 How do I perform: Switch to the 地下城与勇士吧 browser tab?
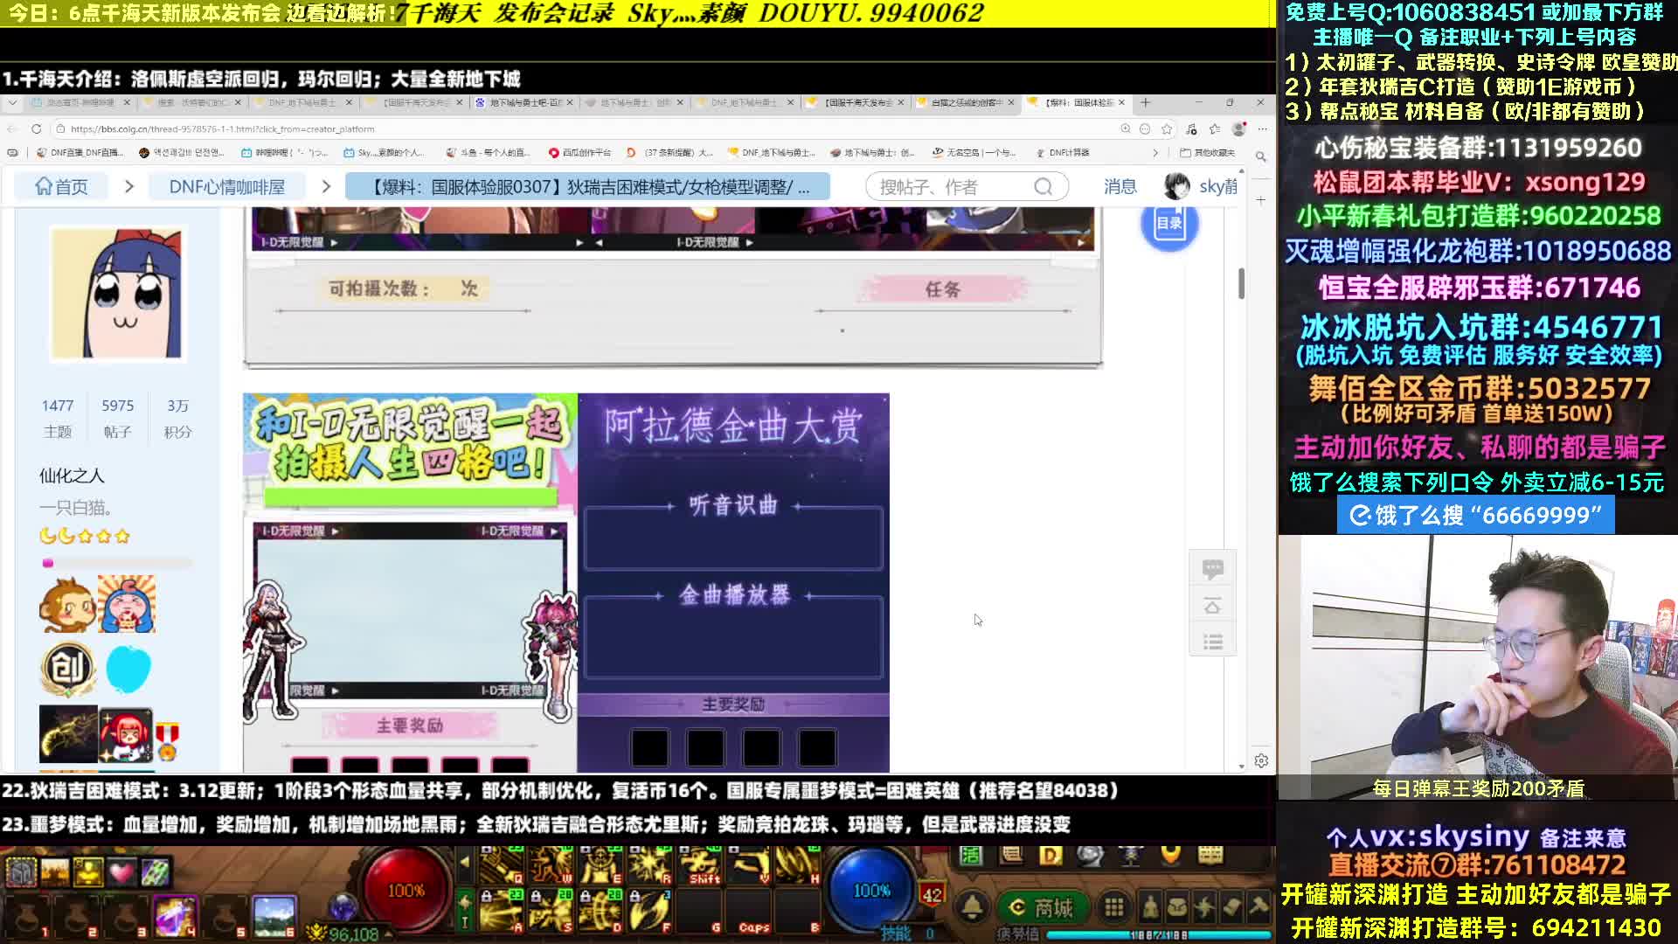524,102
